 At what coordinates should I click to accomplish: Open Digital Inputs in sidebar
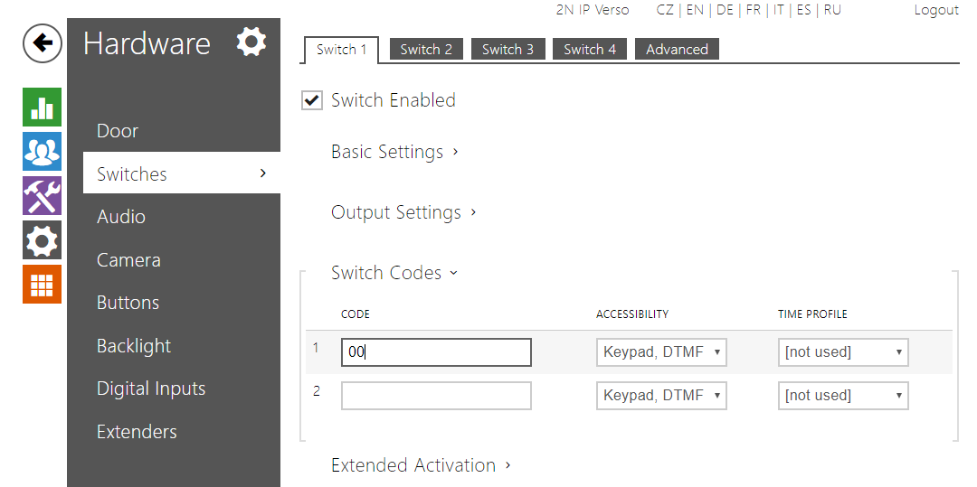tap(151, 389)
